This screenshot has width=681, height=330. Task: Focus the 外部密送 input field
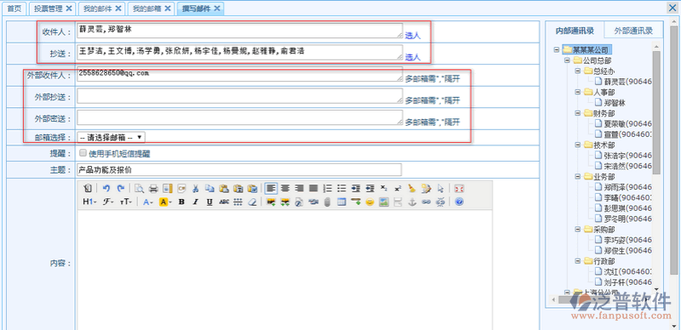coord(240,117)
